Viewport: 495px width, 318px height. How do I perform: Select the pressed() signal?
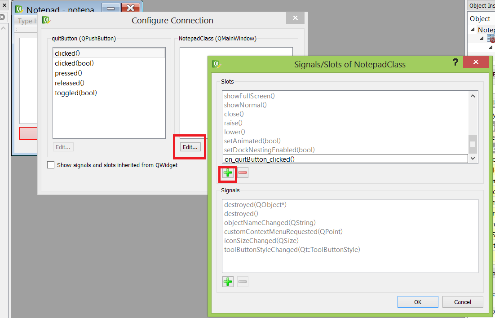pyautogui.click(x=109, y=73)
